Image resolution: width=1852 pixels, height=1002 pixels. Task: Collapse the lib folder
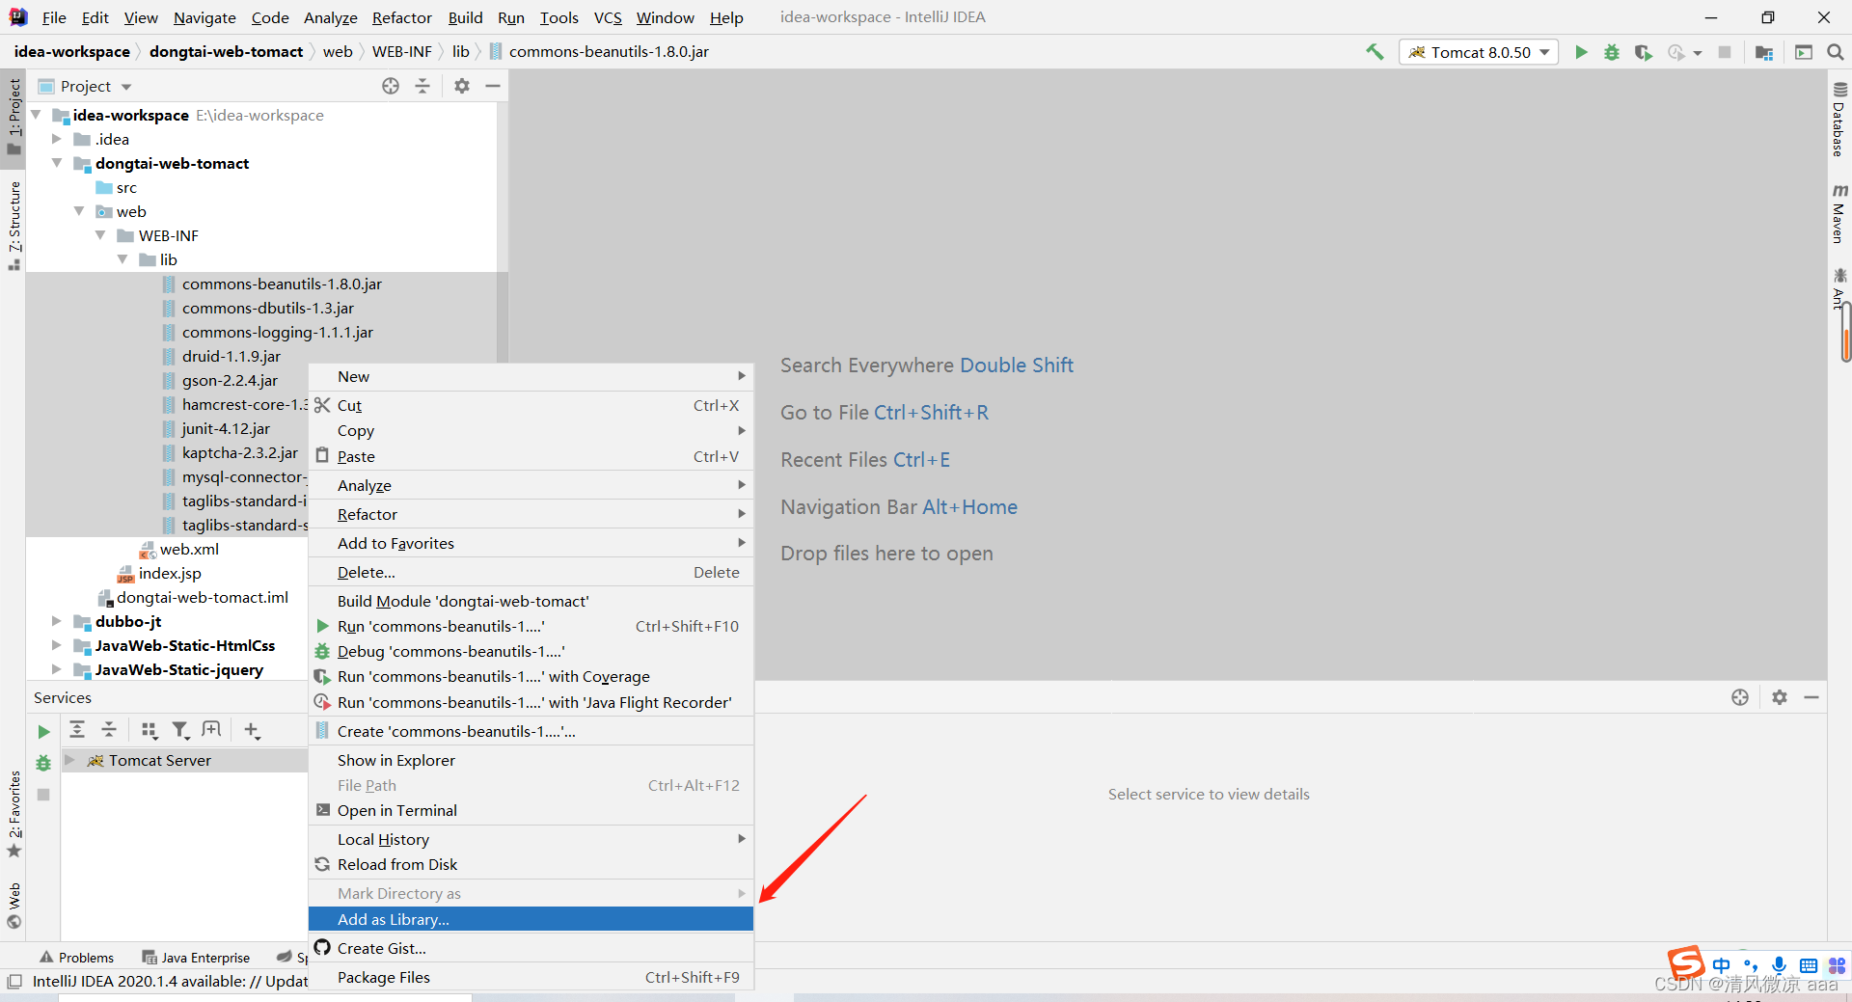click(x=123, y=259)
